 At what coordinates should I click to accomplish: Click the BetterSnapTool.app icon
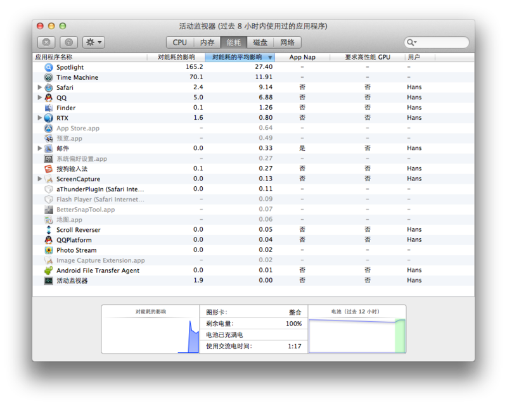pos(49,210)
